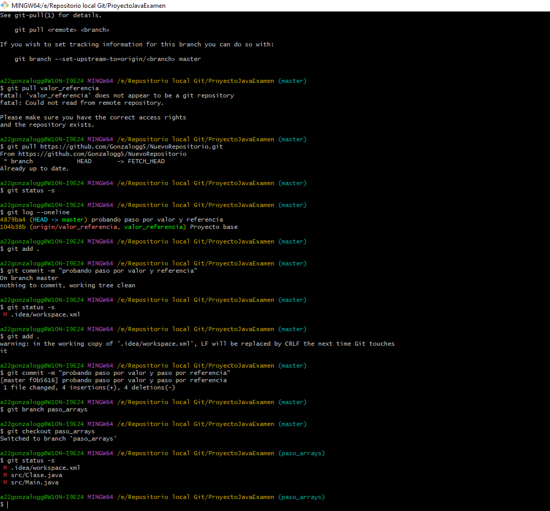Click the Git Bash icon in title bar
Viewport: 550px width, 511px height.
pyautogui.click(x=5, y=5)
